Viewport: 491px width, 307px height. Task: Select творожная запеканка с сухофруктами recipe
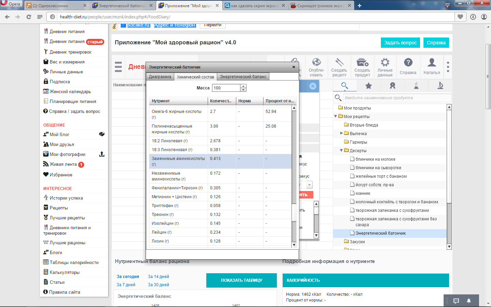(x=392, y=210)
